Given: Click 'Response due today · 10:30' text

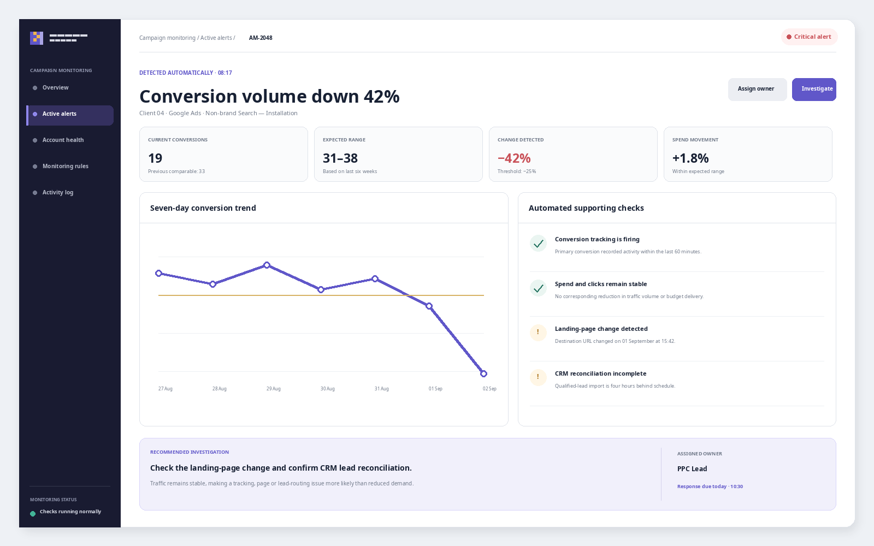Looking at the screenshot, I should point(710,486).
